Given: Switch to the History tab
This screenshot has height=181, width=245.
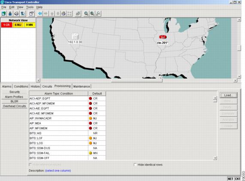Looking at the screenshot, I should coord(35,86).
